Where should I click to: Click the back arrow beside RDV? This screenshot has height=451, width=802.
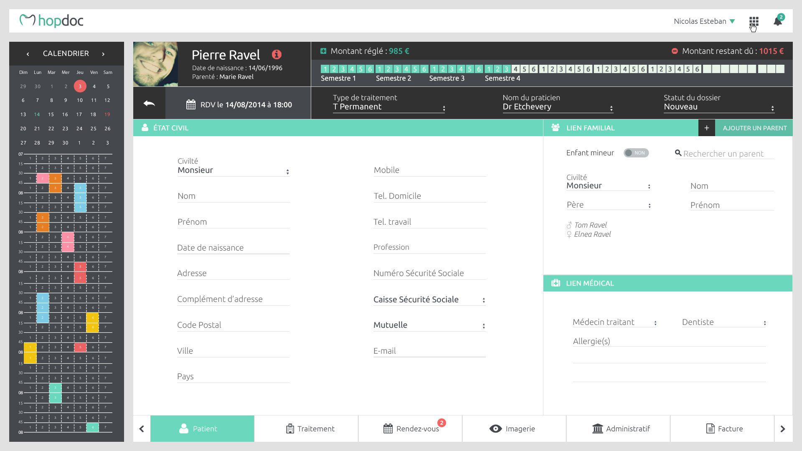(149, 104)
